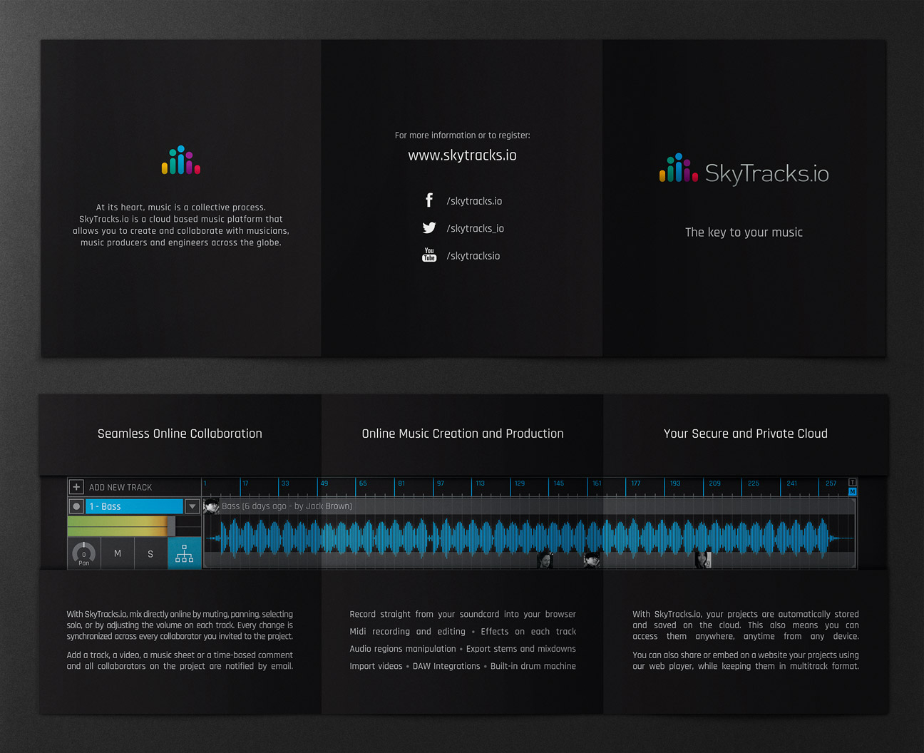Select Effects on each track text

(528, 632)
